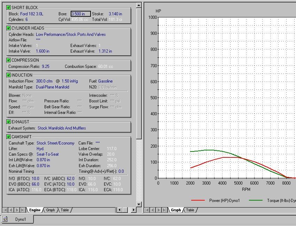
Task: Select Table tab in right pane
Action: click(190, 210)
